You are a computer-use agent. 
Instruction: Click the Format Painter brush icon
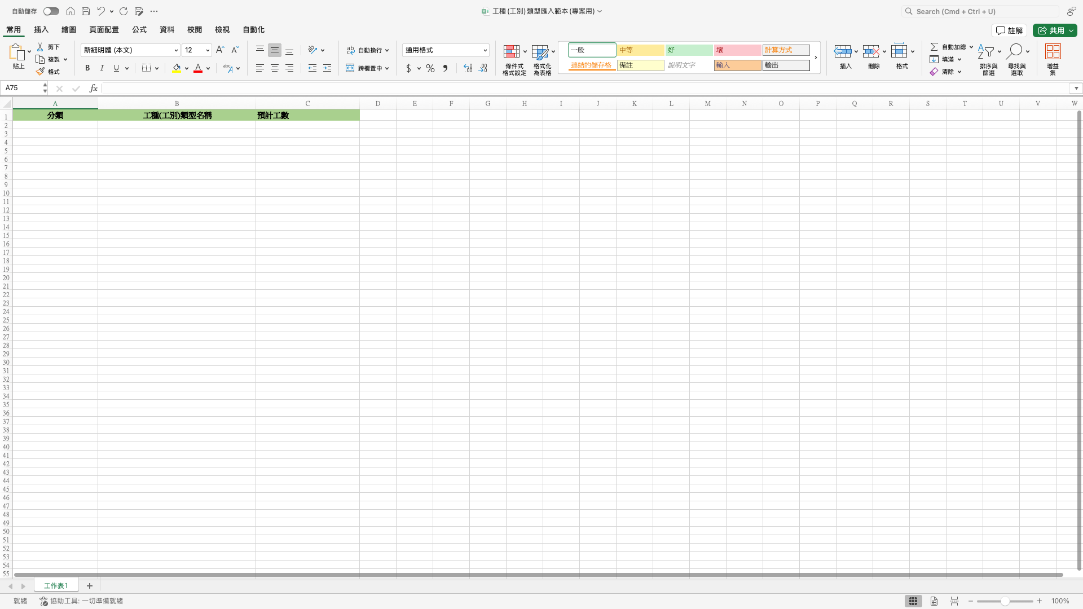[x=41, y=72]
